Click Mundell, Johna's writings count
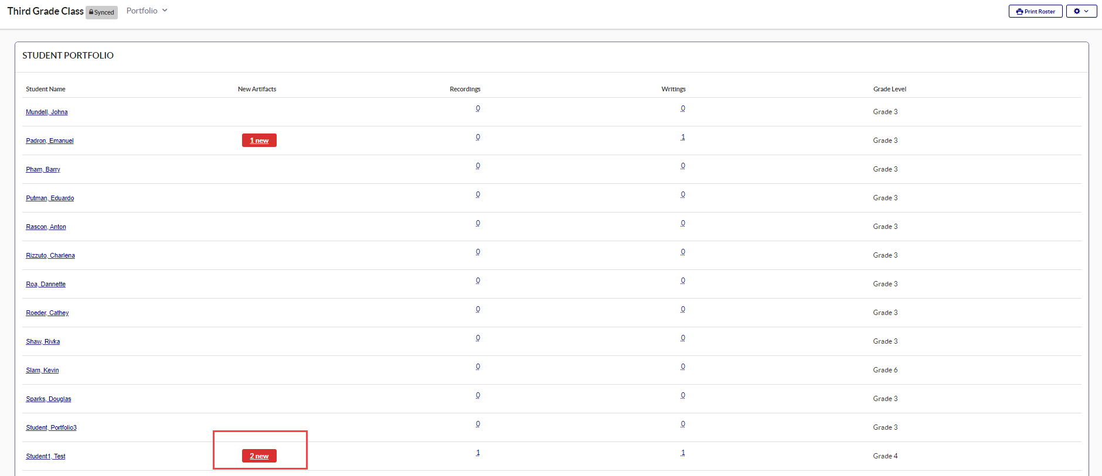 pyautogui.click(x=683, y=108)
